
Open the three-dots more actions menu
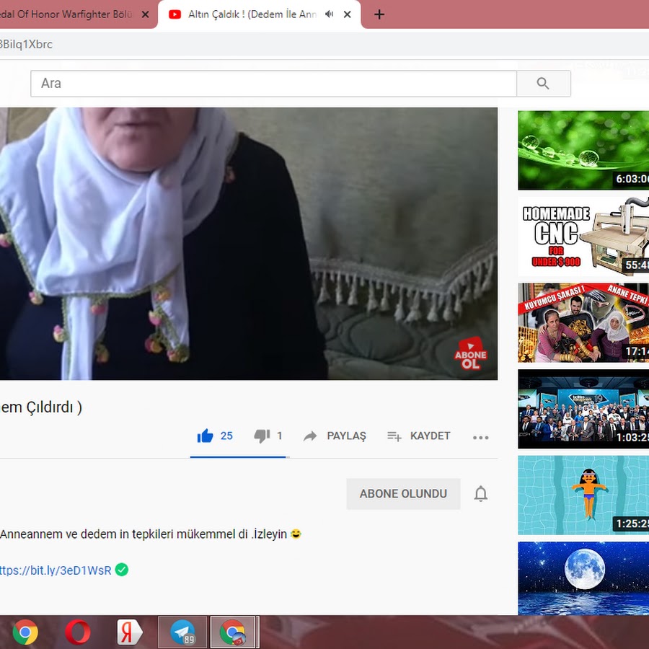tap(480, 437)
